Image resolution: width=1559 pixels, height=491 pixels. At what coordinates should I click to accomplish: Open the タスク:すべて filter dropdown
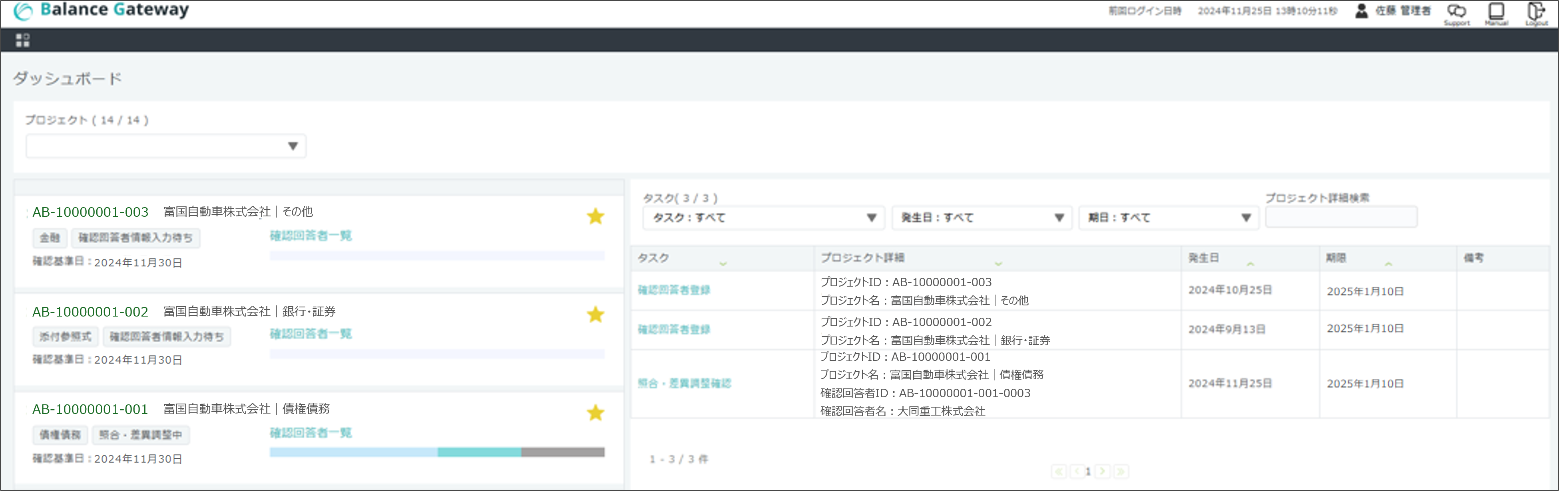point(763,218)
